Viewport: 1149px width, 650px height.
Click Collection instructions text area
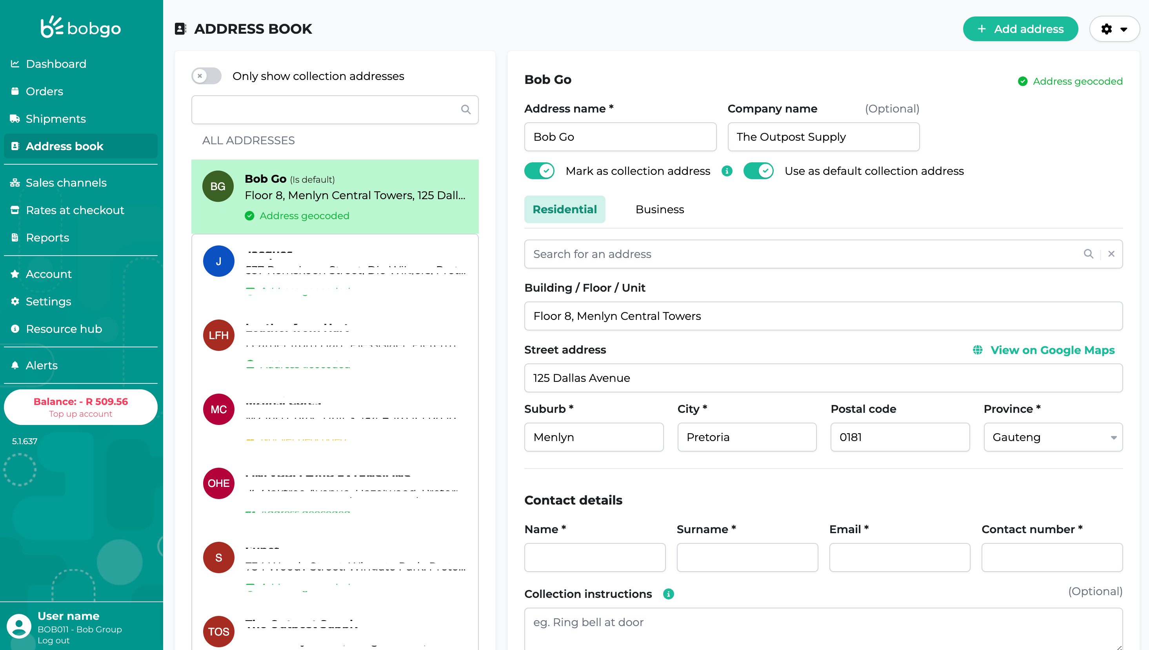click(x=823, y=629)
